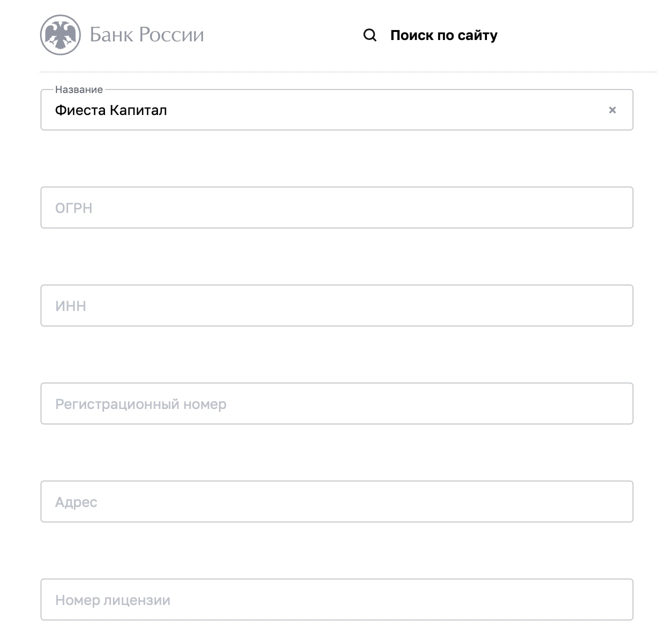657x637 pixels.
Task: Open Поиск по сайту site search
Action: (x=444, y=35)
